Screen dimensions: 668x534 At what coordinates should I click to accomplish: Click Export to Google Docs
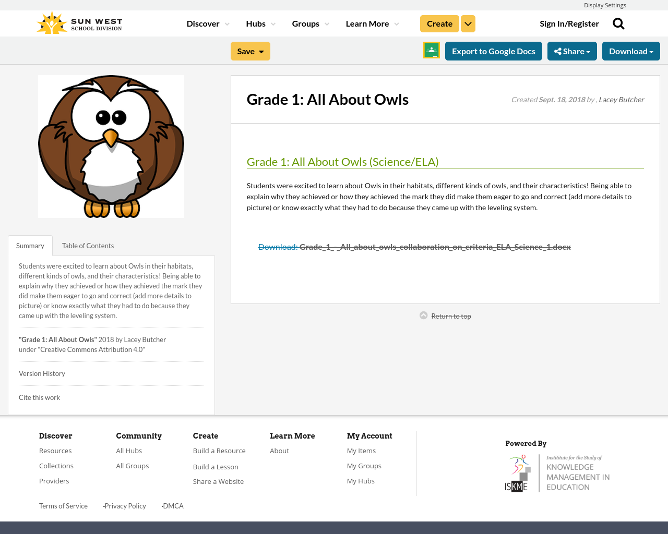[493, 50]
